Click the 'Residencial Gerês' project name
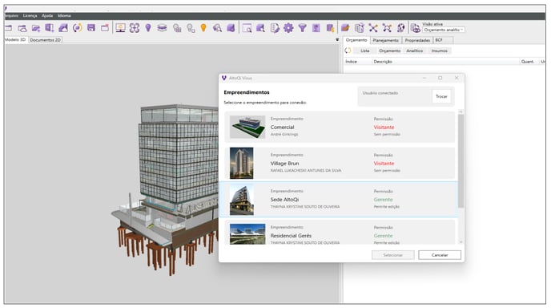551x308 pixels. [291, 236]
